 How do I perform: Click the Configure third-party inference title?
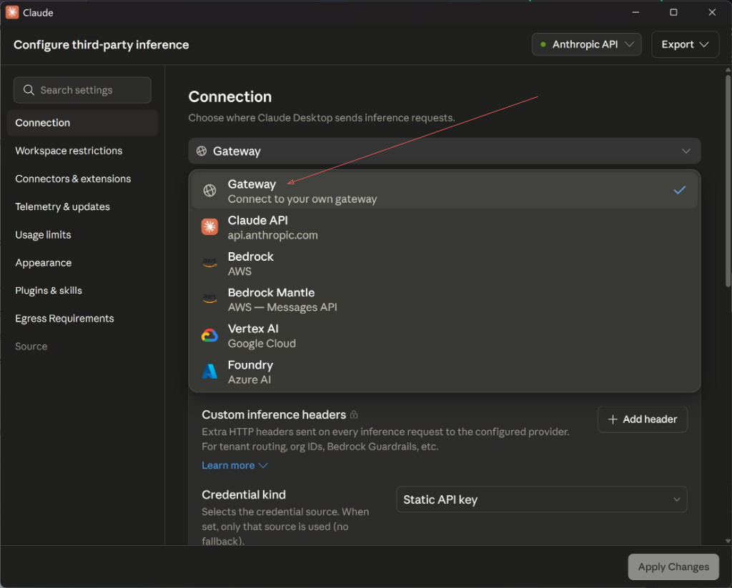click(x=102, y=45)
